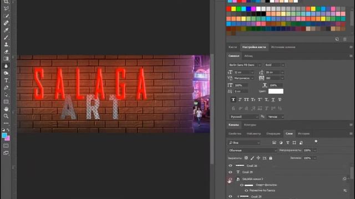Select the Brush tool
This screenshot has height=199, width=355.
6,37
